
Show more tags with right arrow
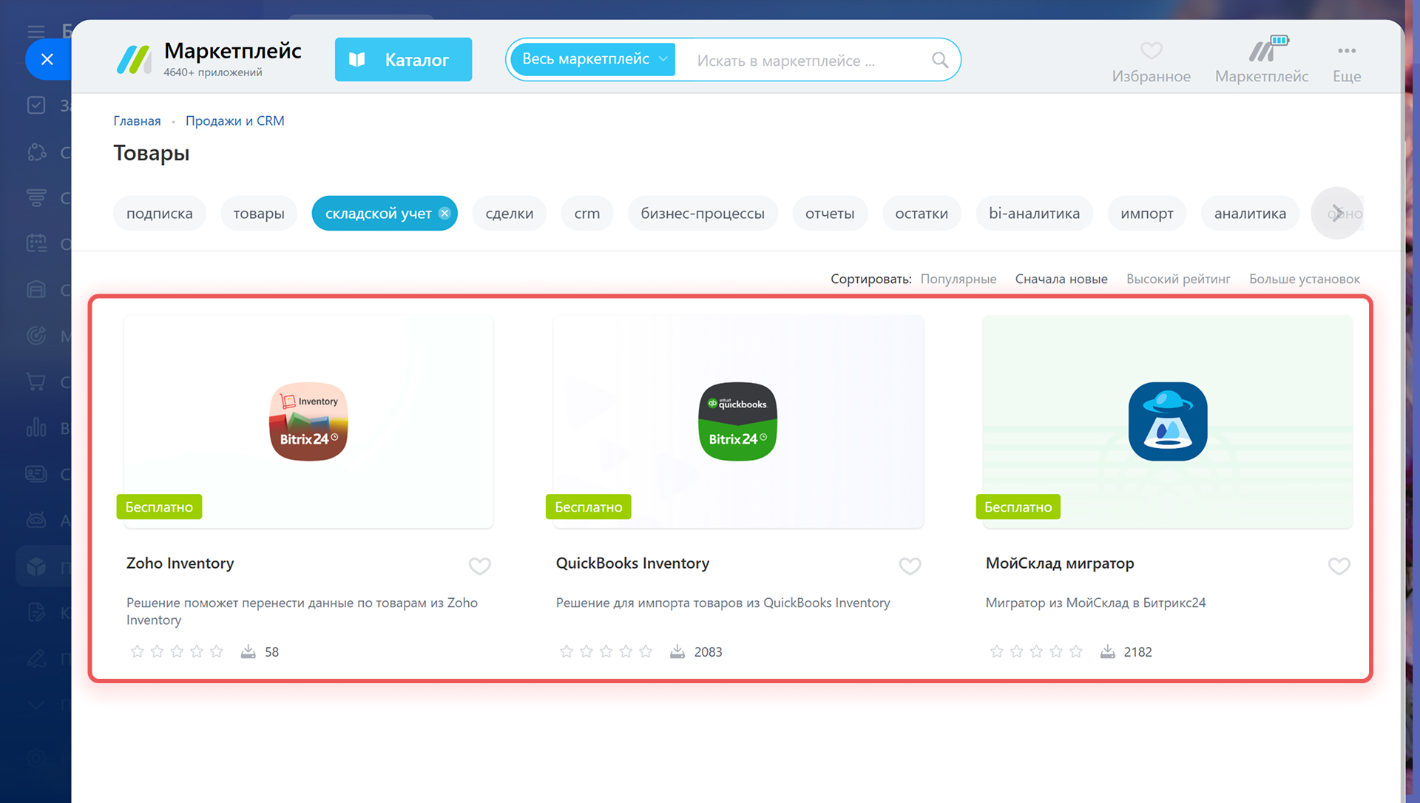click(x=1336, y=213)
